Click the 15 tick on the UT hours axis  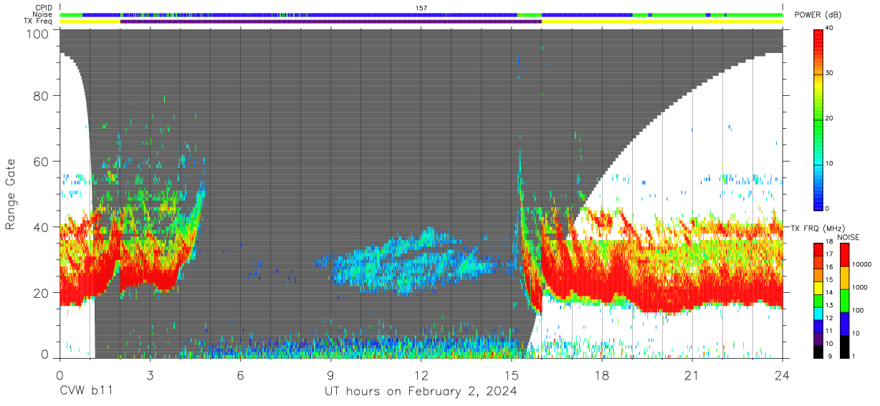coord(512,375)
